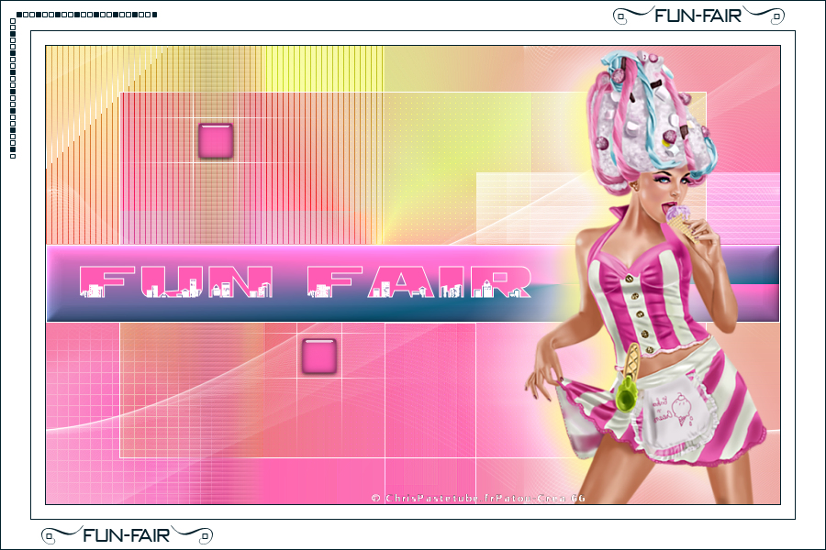826x550 pixels.
Task: Click the large FUN FAIR banner text
Action: point(305,282)
